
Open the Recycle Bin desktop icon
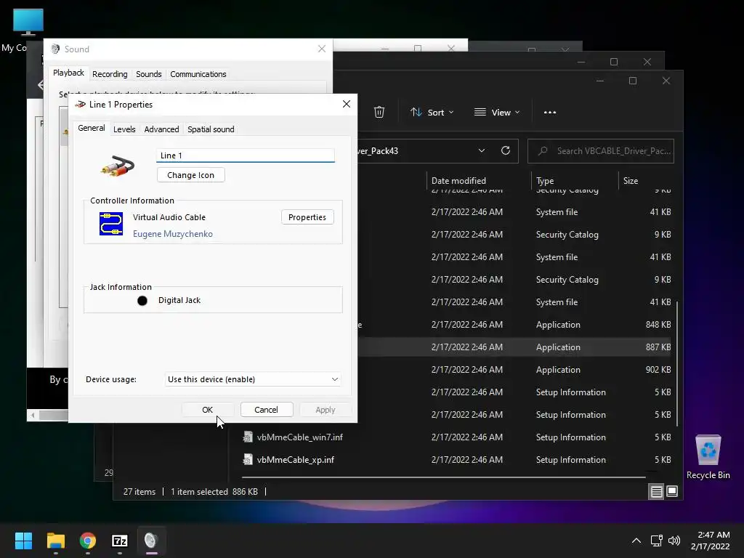pos(708,457)
